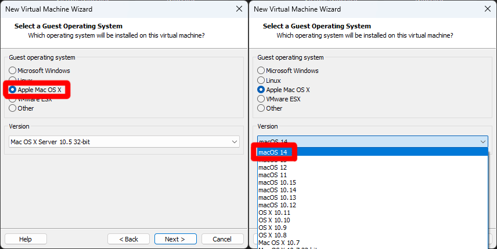This screenshot has height=249, width=497.
Task: Choose macOS 10.13 from the version list
Action: click(373, 198)
